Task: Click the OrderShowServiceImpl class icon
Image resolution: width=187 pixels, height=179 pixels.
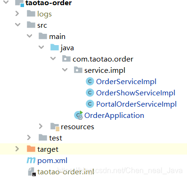Action: 90,93
